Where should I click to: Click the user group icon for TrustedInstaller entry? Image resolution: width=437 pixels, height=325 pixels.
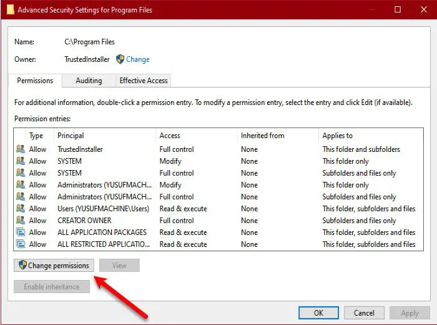tap(21, 149)
